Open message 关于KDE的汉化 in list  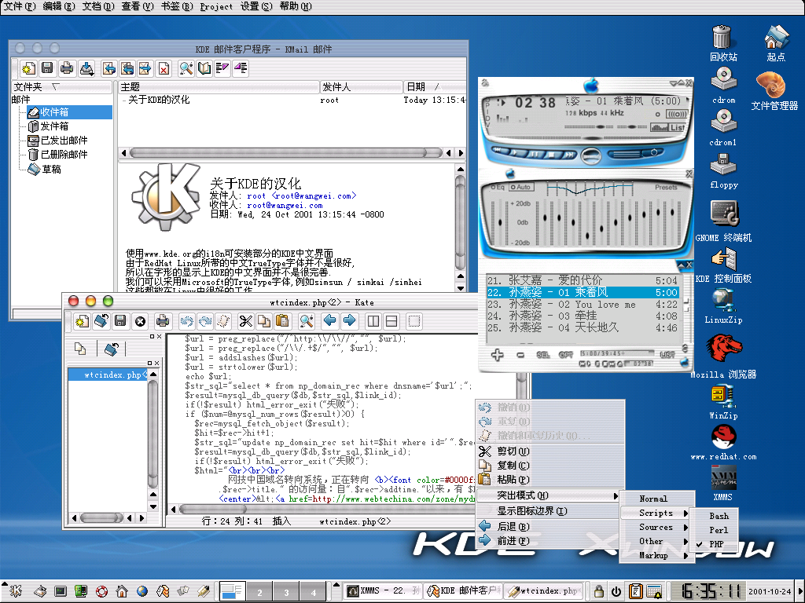[159, 100]
